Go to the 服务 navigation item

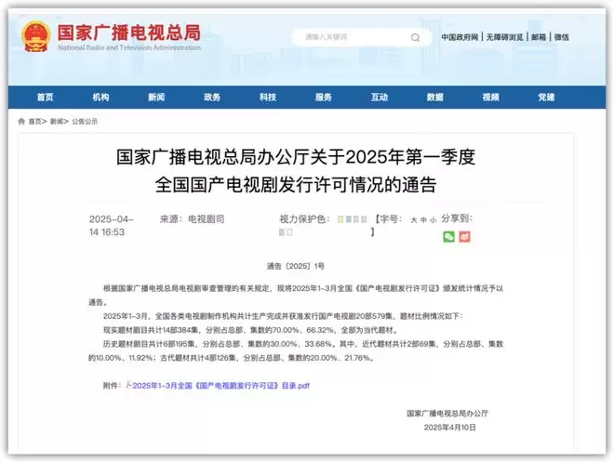click(324, 98)
